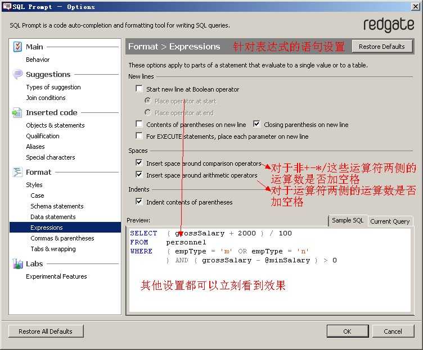Click the redgate logo
This screenshot has width=423, height=350.
pos(389,25)
